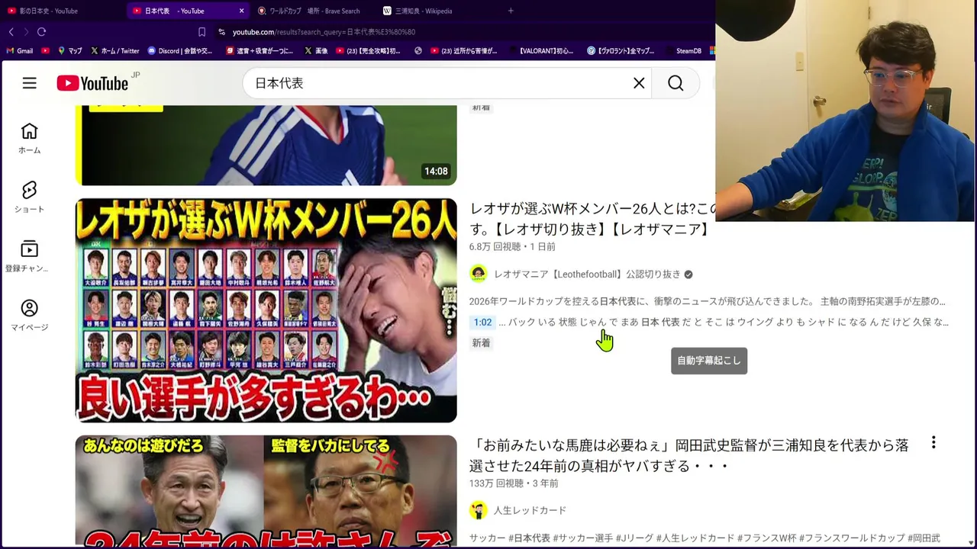Screen dimensions: 977x549
Task: Select the 133万 回視聴・3年前 metadata text
Action: pos(514,483)
